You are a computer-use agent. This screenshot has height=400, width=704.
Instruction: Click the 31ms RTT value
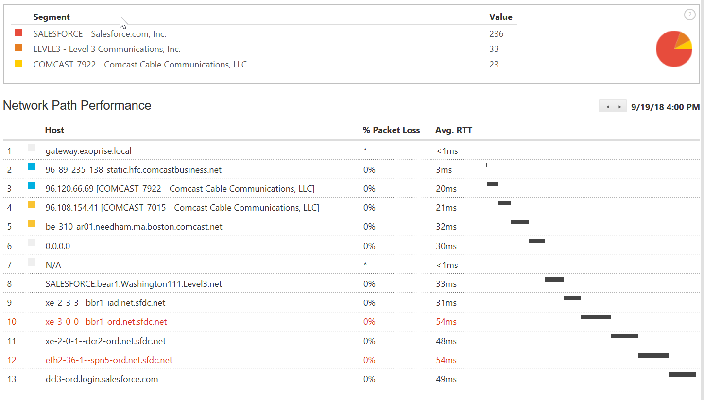(x=446, y=303)
